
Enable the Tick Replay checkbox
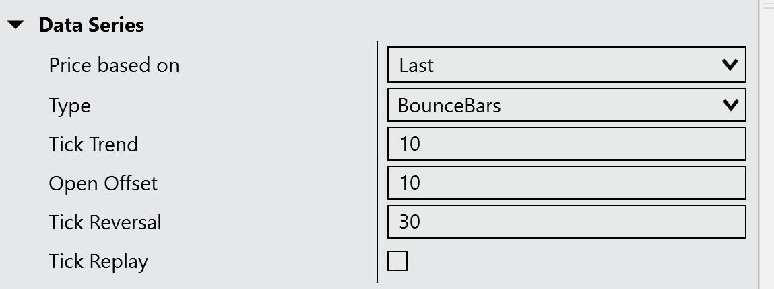pyautogui.click(x=397, y=261)
